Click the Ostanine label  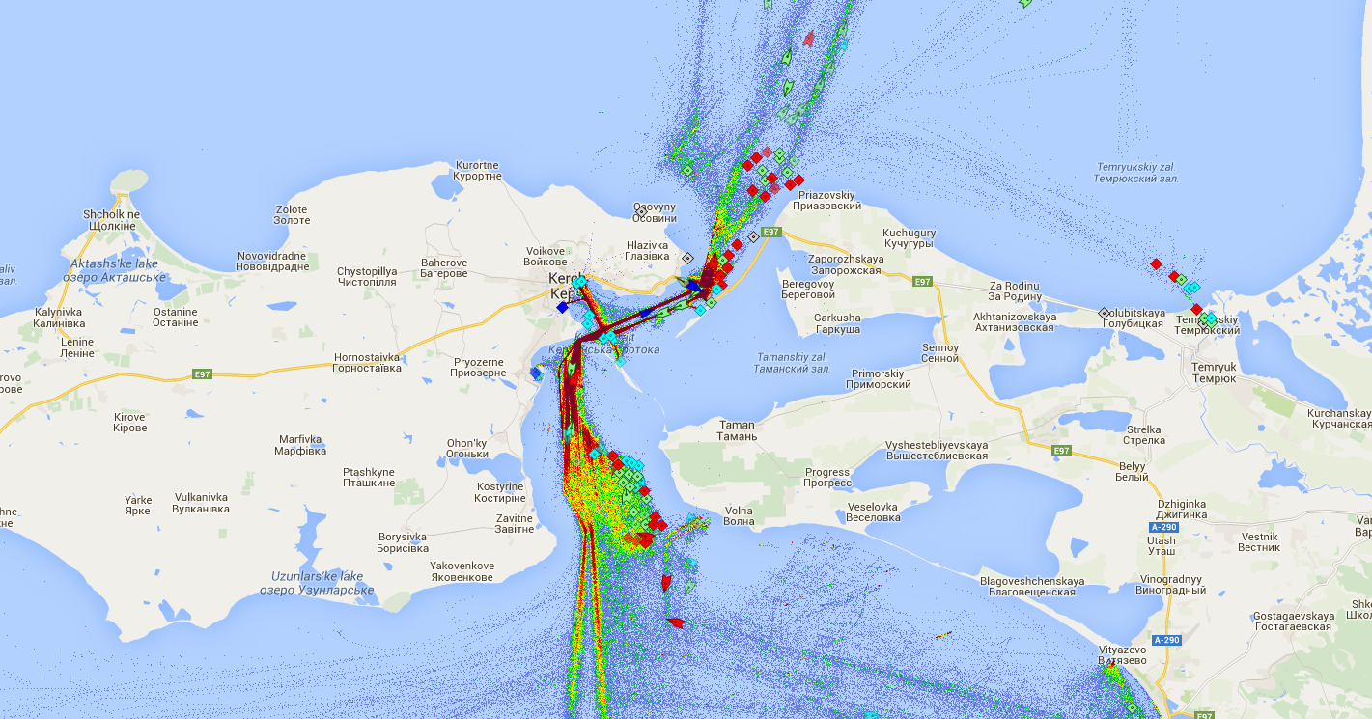pos(175,317)
